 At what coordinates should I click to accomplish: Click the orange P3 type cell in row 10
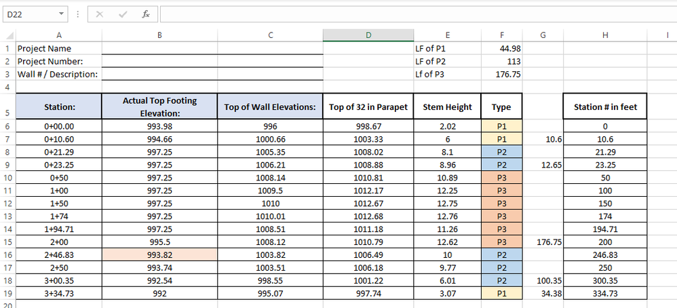tap(502, 178)
